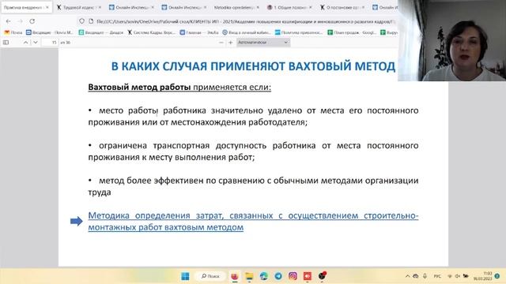Open Instagram from the taskbar
This screenshot has width=506, height=284.
[293, 276]
